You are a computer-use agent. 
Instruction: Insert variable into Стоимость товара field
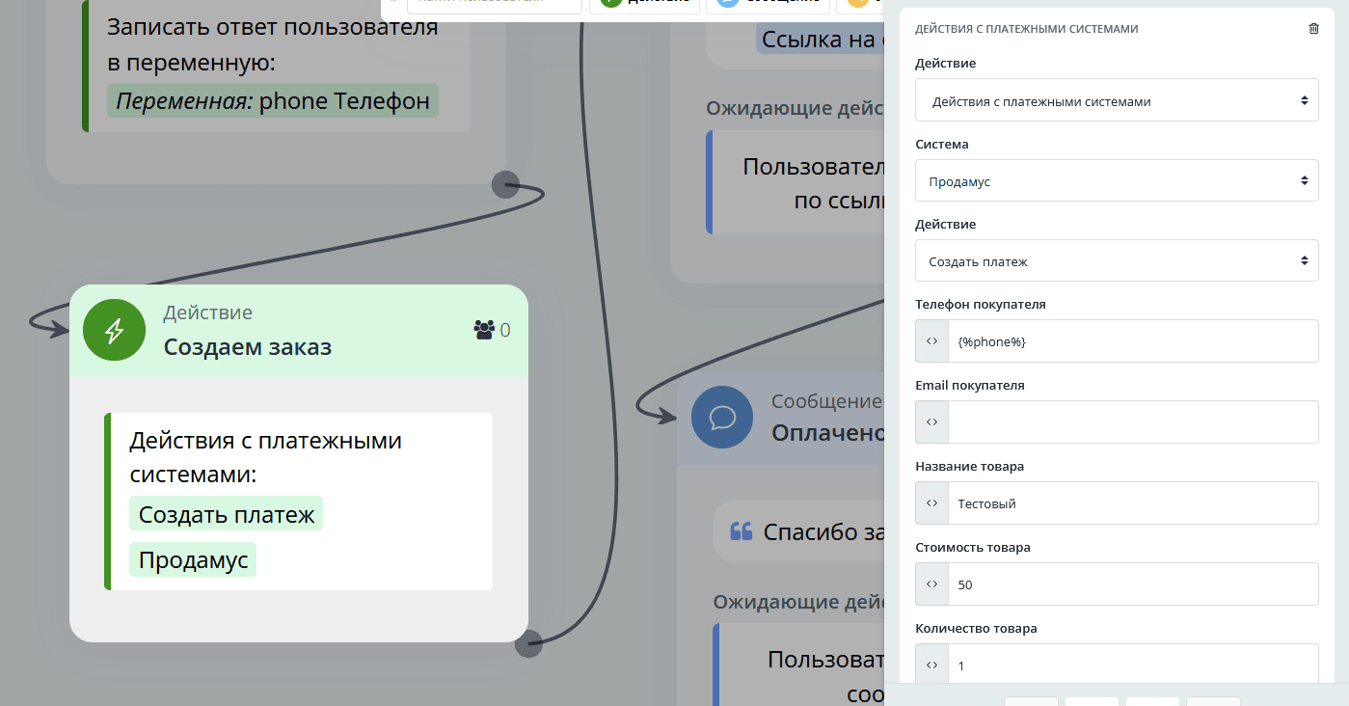point(931,584)
